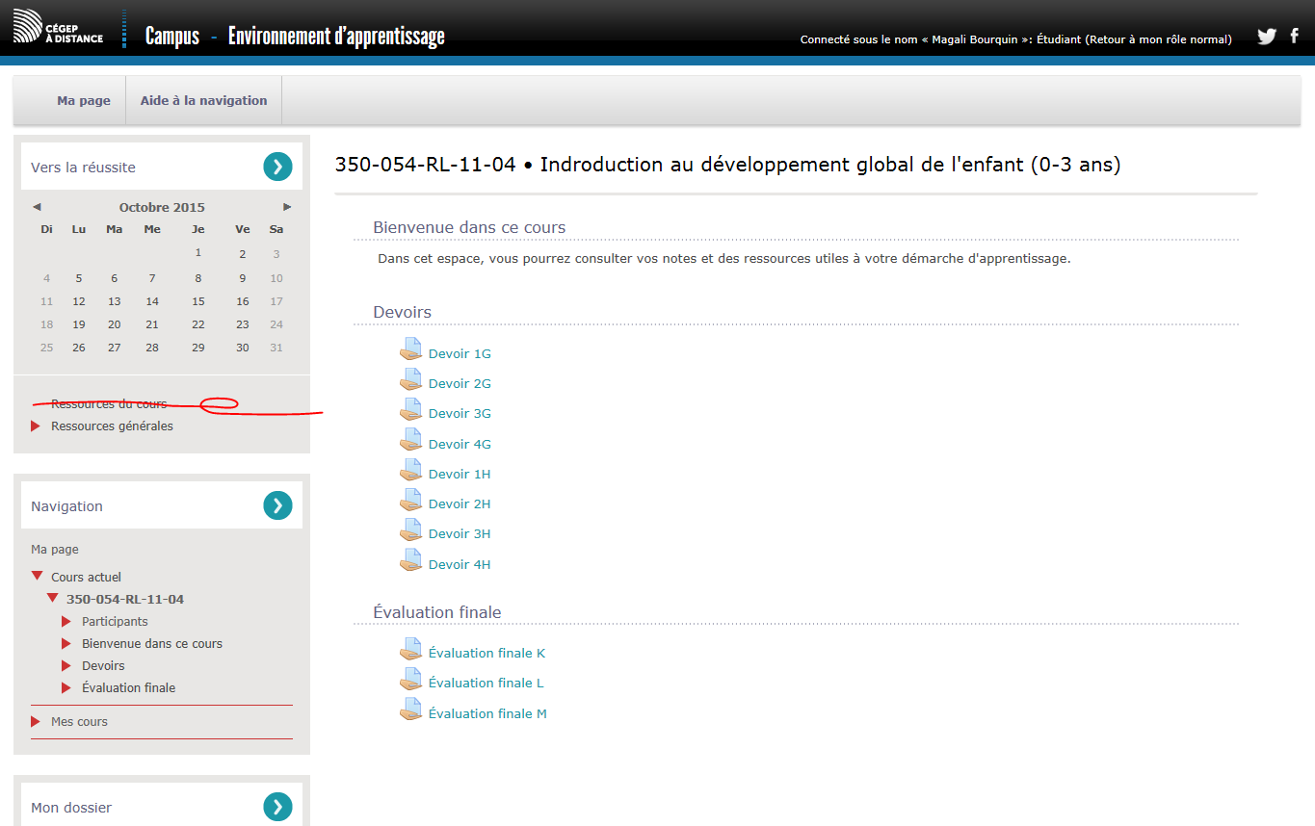Open the Devoir 2G assignment link
The height and width of the screenshot is (826, 1315).
coord(460,384)
